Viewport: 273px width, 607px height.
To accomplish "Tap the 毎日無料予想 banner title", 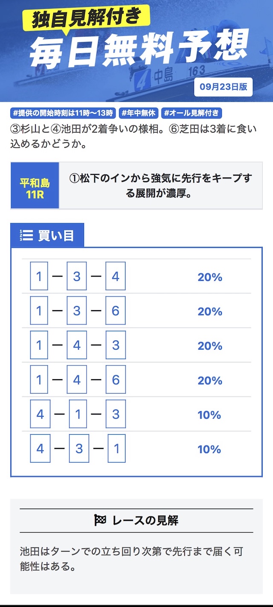I will [139, 47].
